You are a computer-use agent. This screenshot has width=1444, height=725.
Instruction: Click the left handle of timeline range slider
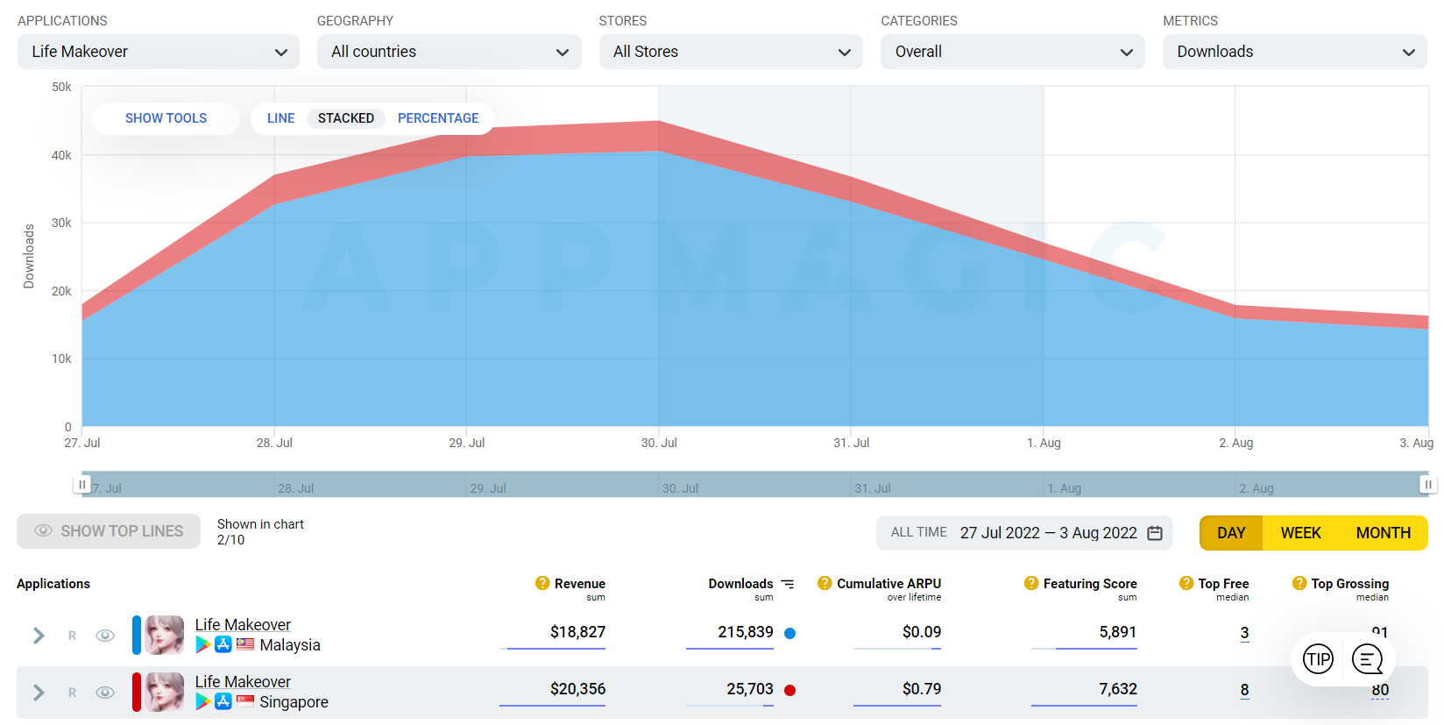coord(82,484)
